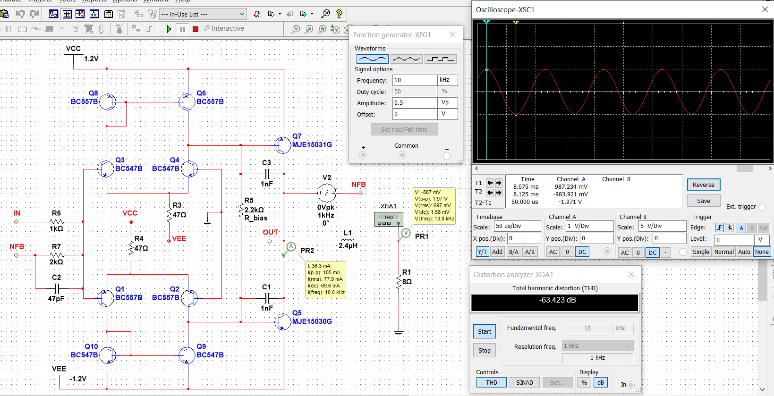Click the Redo arrow icon
774x396 pixels.
34,14
